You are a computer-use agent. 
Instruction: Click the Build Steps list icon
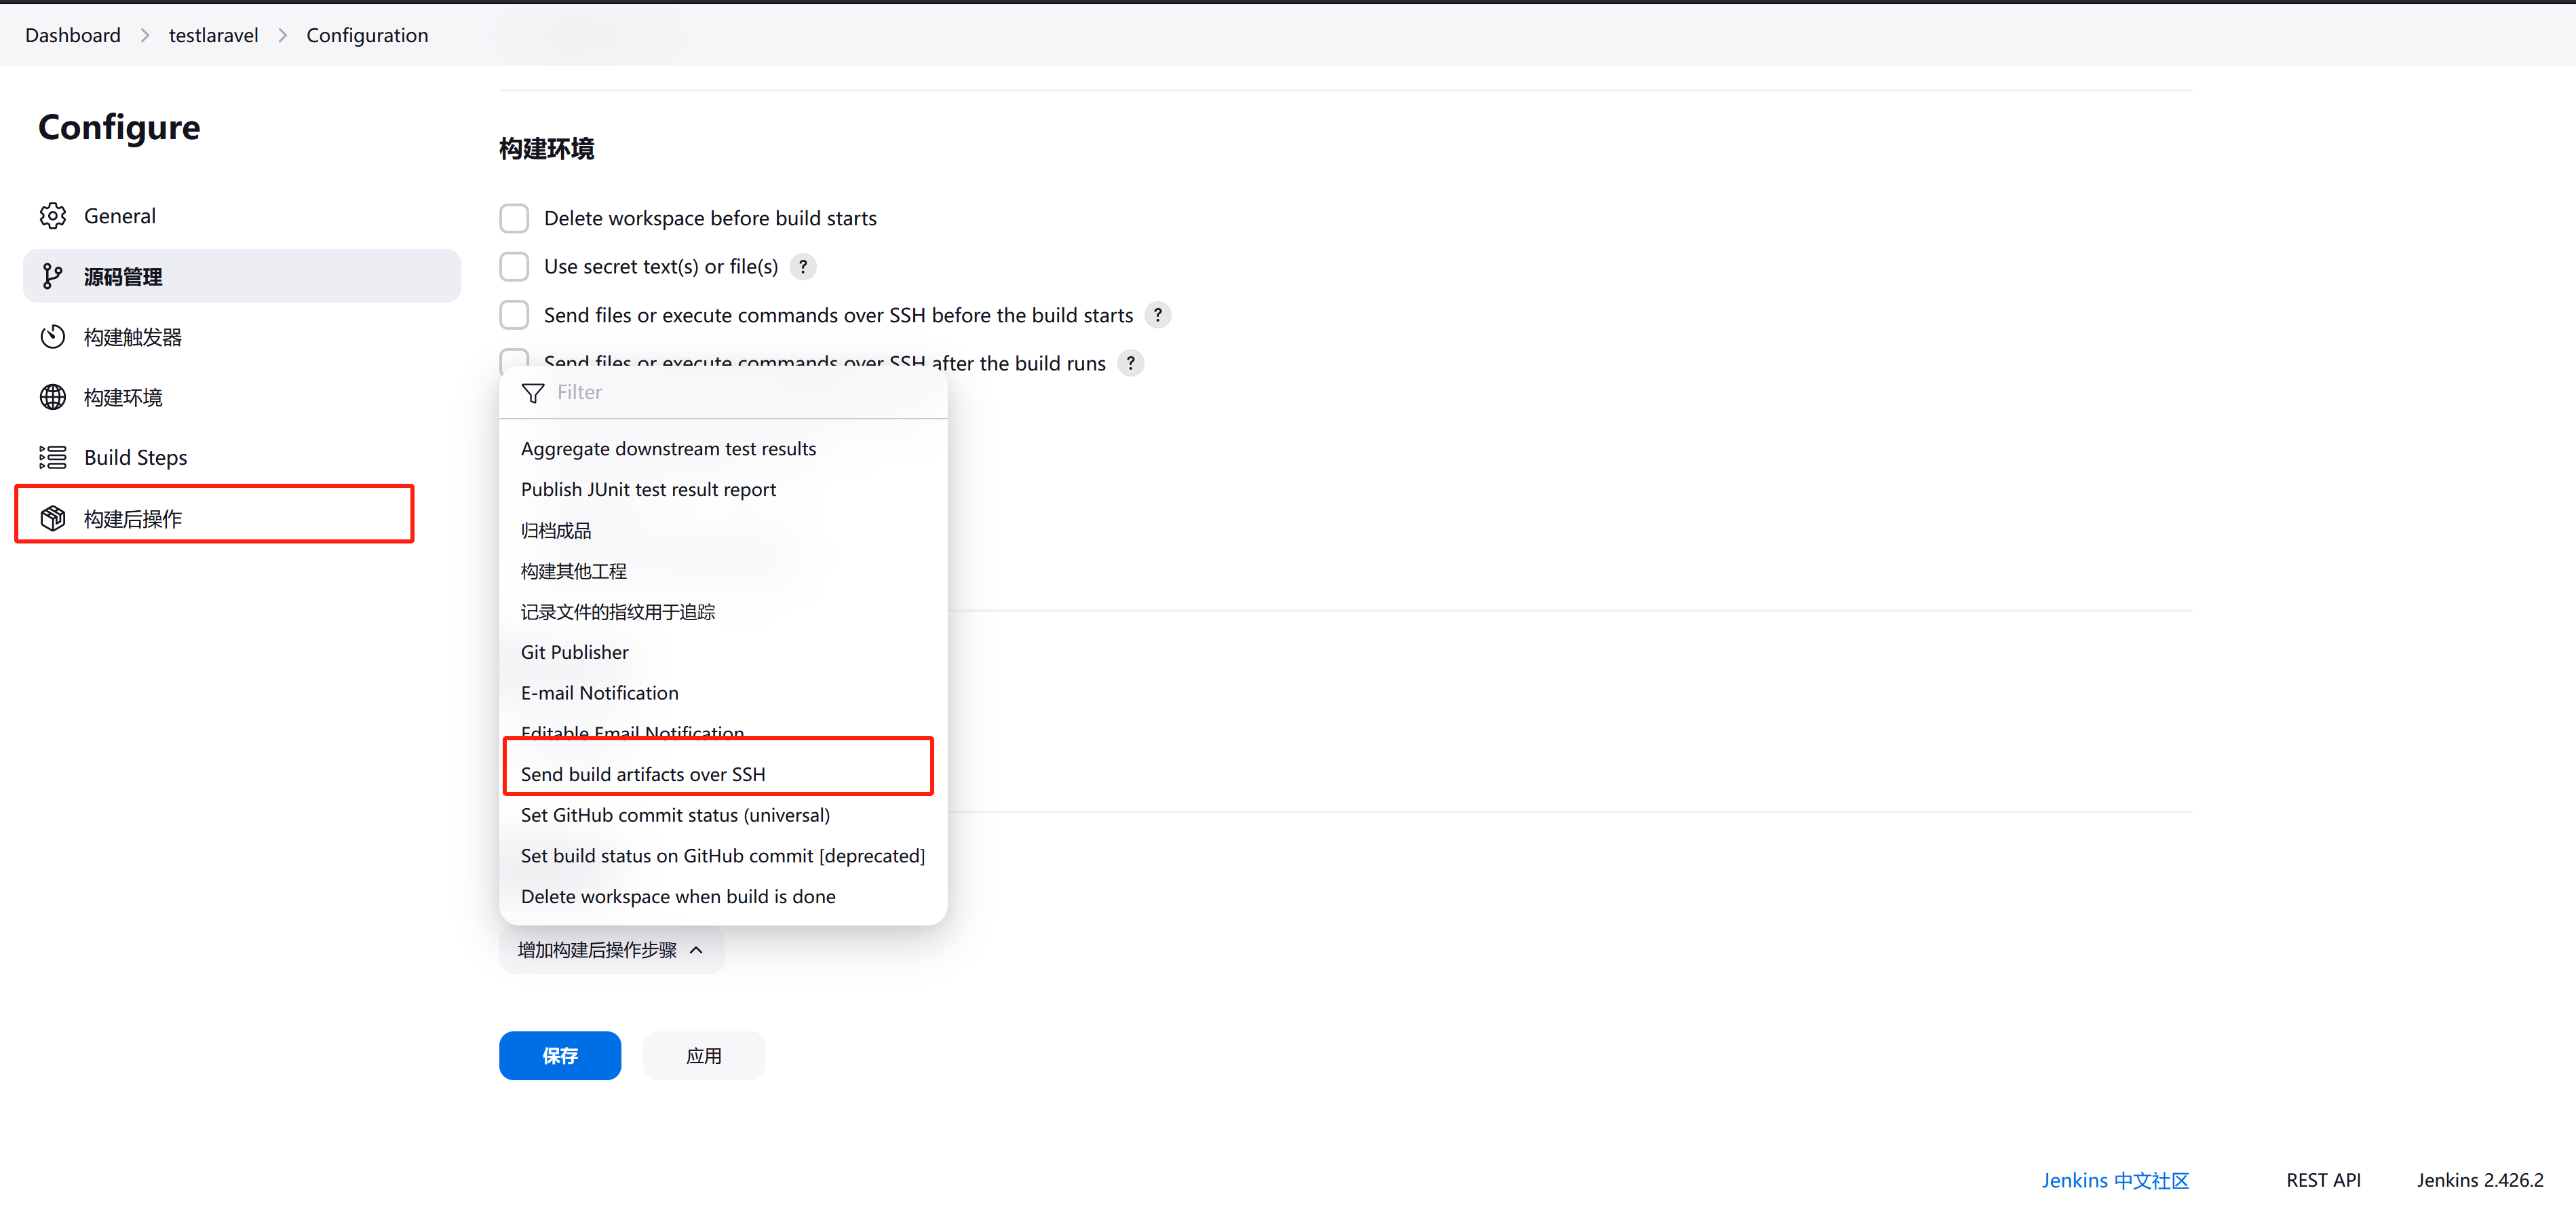(53, 457)
